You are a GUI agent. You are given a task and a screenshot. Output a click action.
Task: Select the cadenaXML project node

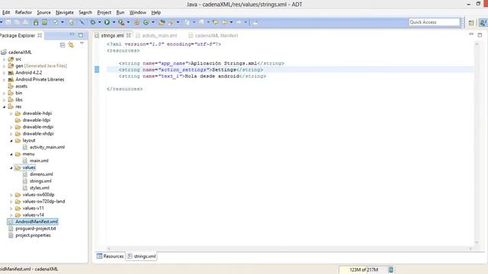click(20, 53)
